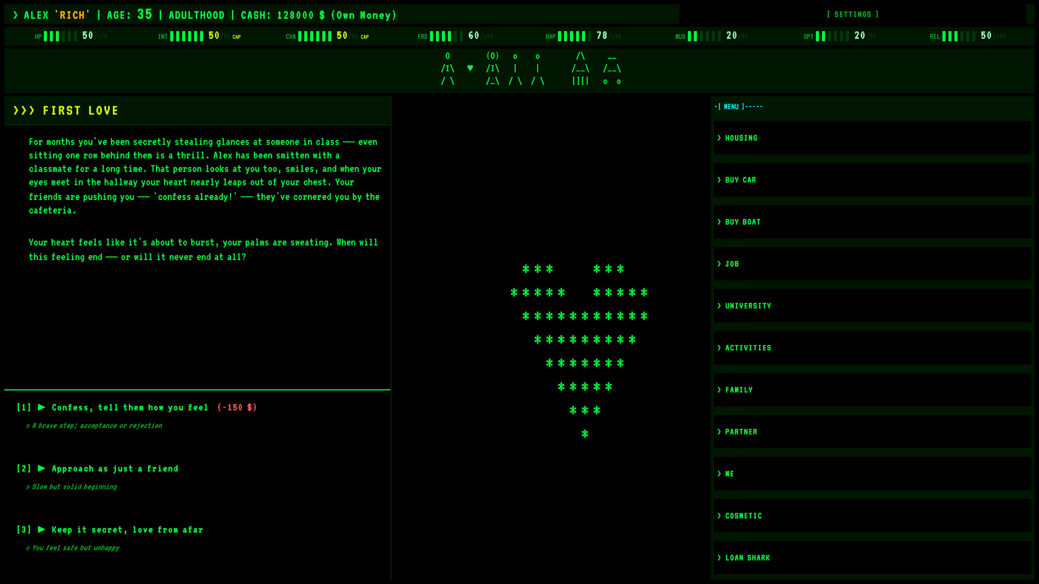Click the 'CASH: 128000 $' text

(x=283, y=15)
